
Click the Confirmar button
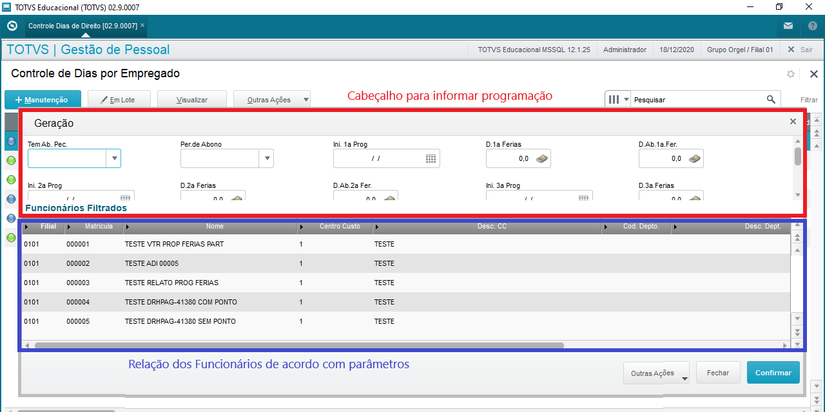(x=773, y=373)
